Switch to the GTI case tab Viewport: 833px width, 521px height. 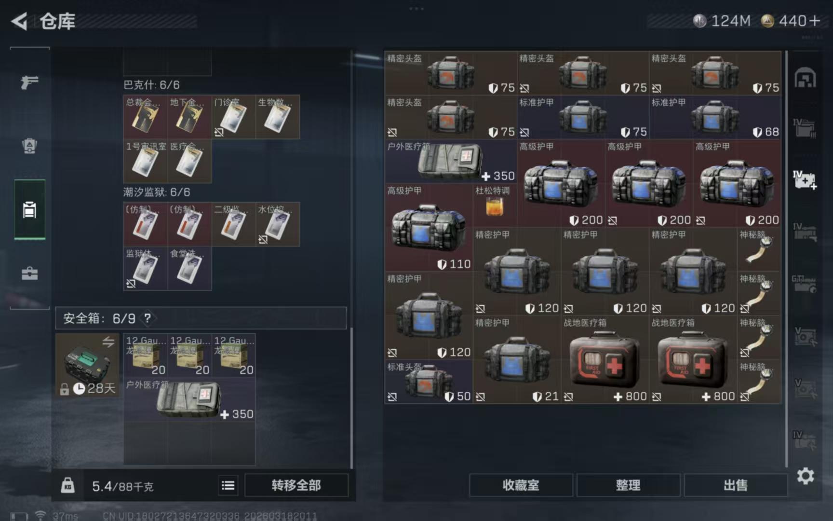(x=804, y=284)
